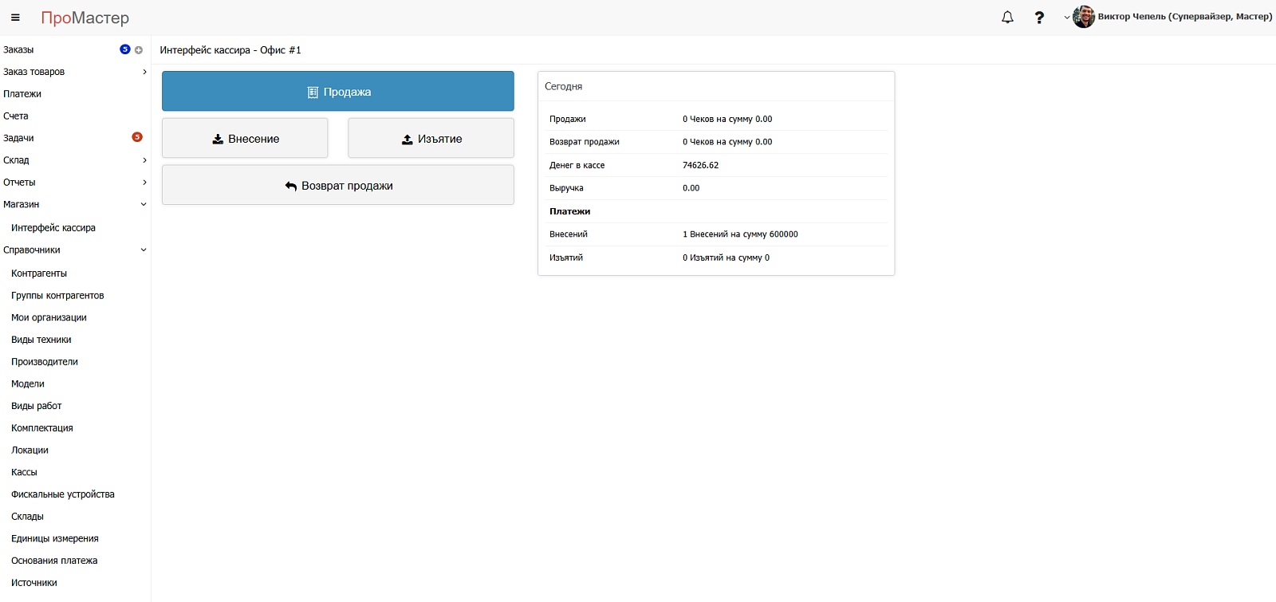This screenshot has width=1276, height=602.
Task: Open Платежи in the sidebar
Action: point(22,94)
